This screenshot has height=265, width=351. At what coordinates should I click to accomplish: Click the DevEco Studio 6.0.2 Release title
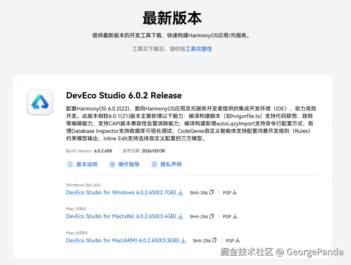[124, 95]
